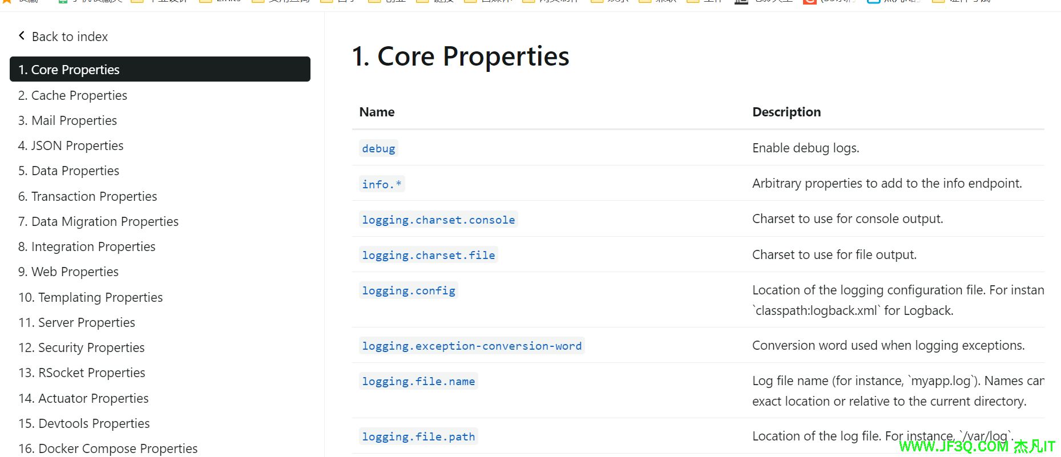Open the JSON Properties section

pyautogui.click(x=71, y=145)
